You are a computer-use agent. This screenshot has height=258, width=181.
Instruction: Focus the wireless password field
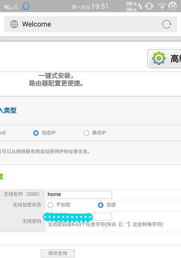tap(80, 217)
